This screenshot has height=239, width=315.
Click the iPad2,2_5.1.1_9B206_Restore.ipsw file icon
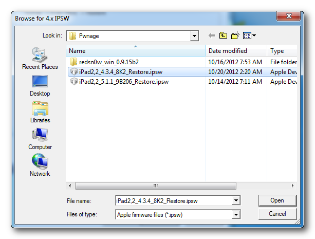pyautogui.click(x=73, y=82)
